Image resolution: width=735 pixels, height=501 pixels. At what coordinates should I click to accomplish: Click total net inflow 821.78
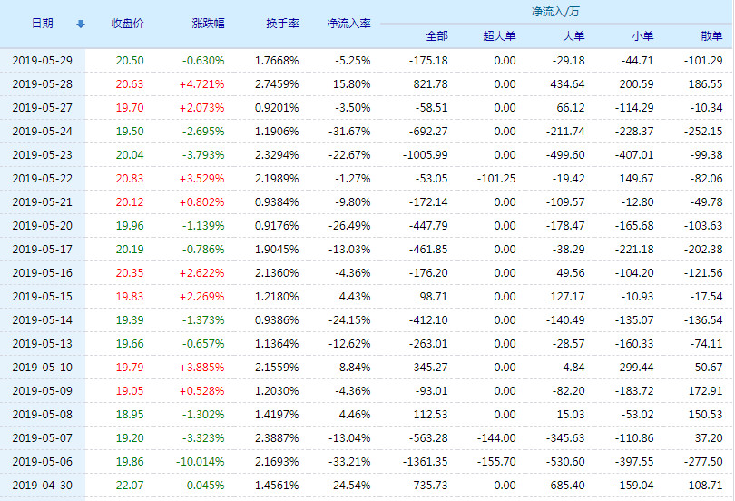tap(430, 83)
